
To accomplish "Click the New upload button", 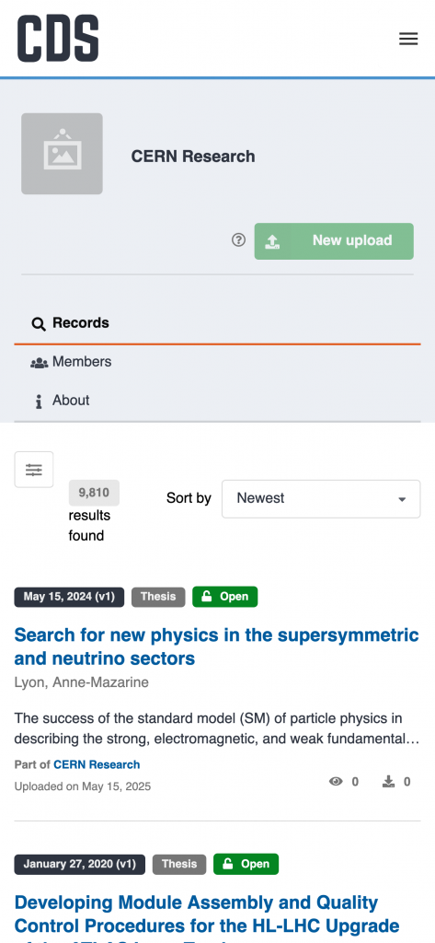I will [334, 241].
